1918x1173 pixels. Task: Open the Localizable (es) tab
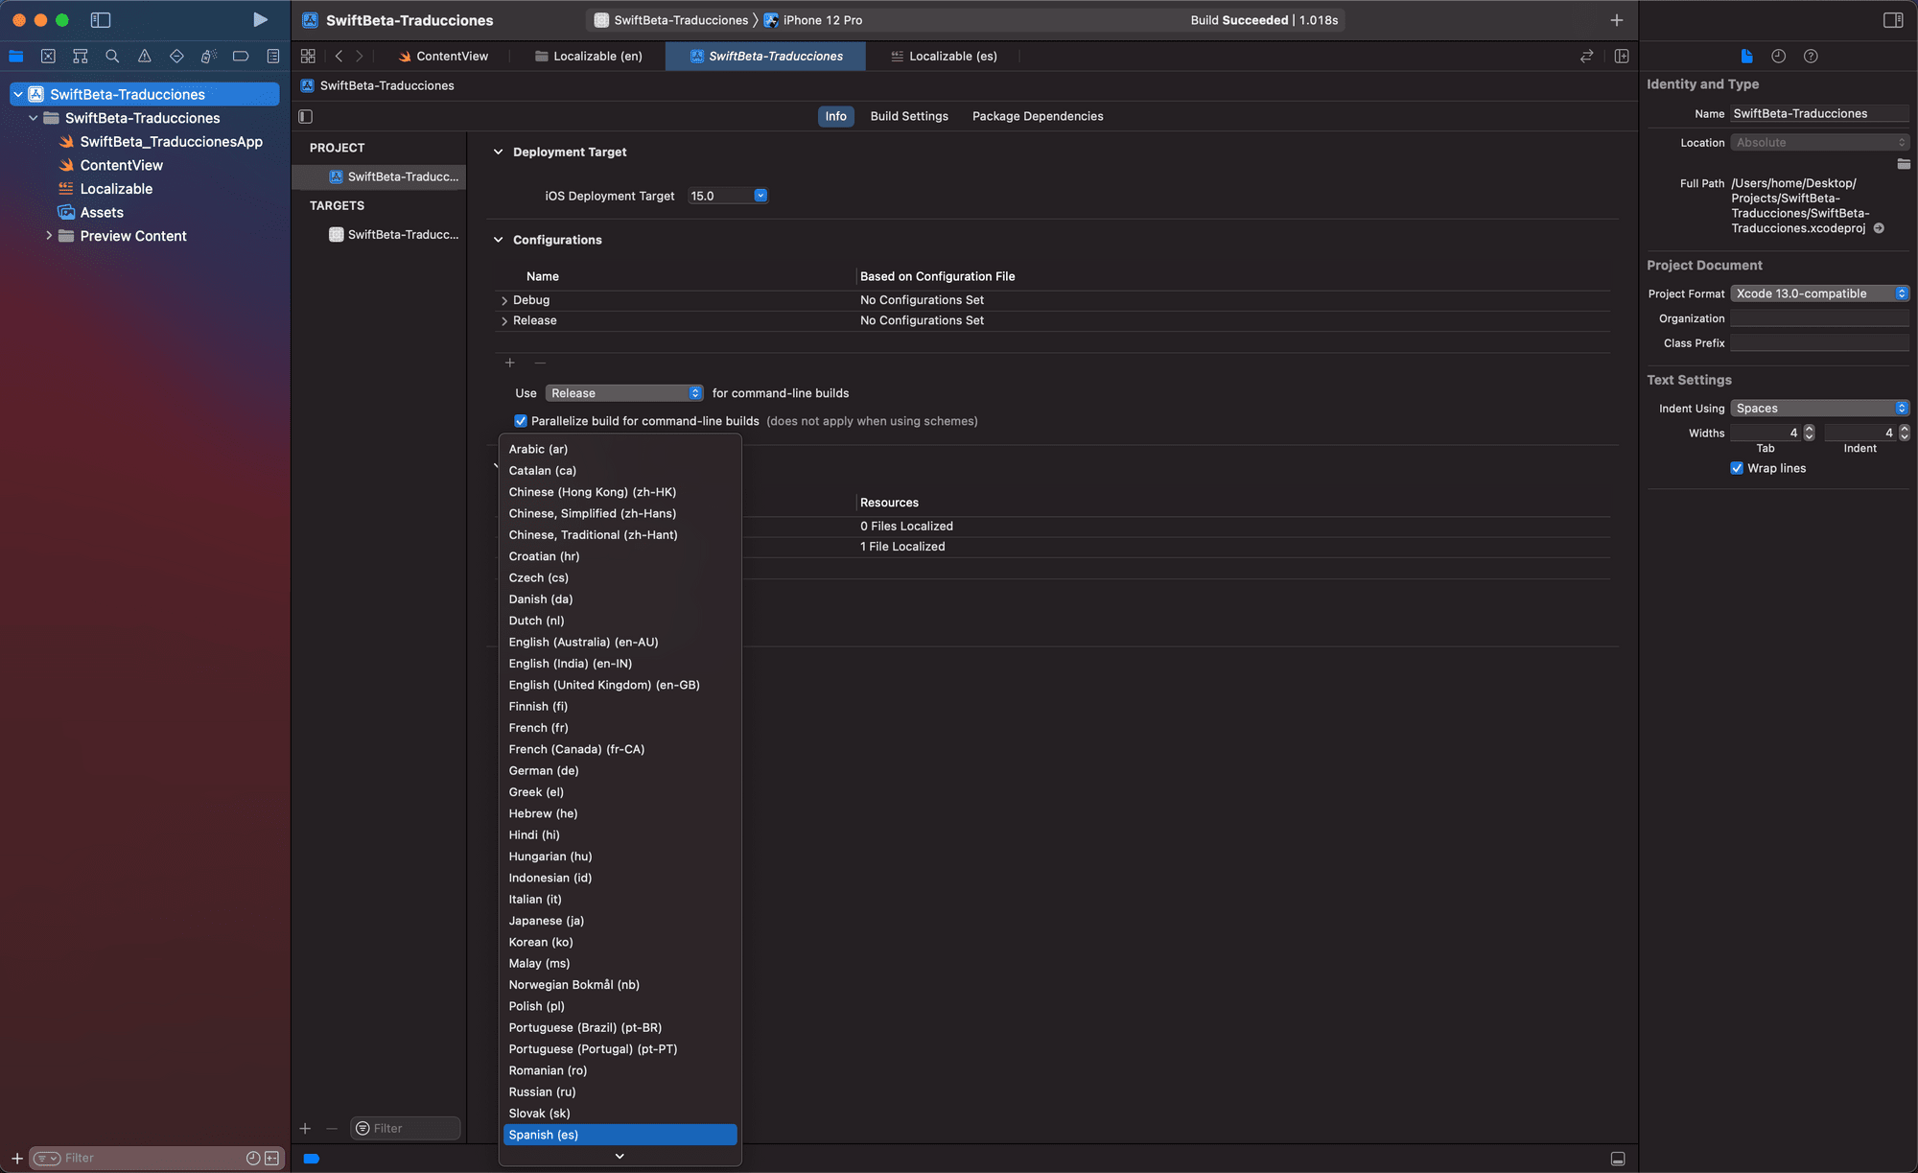coord(945,57)
